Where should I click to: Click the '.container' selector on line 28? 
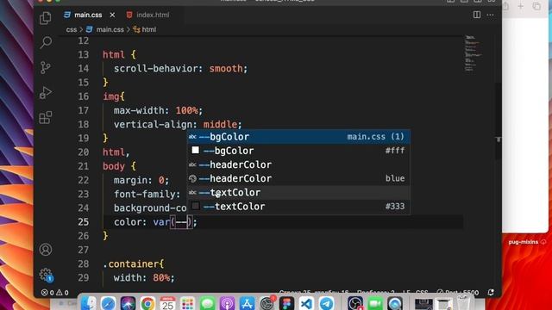click(x=130, y=264)
